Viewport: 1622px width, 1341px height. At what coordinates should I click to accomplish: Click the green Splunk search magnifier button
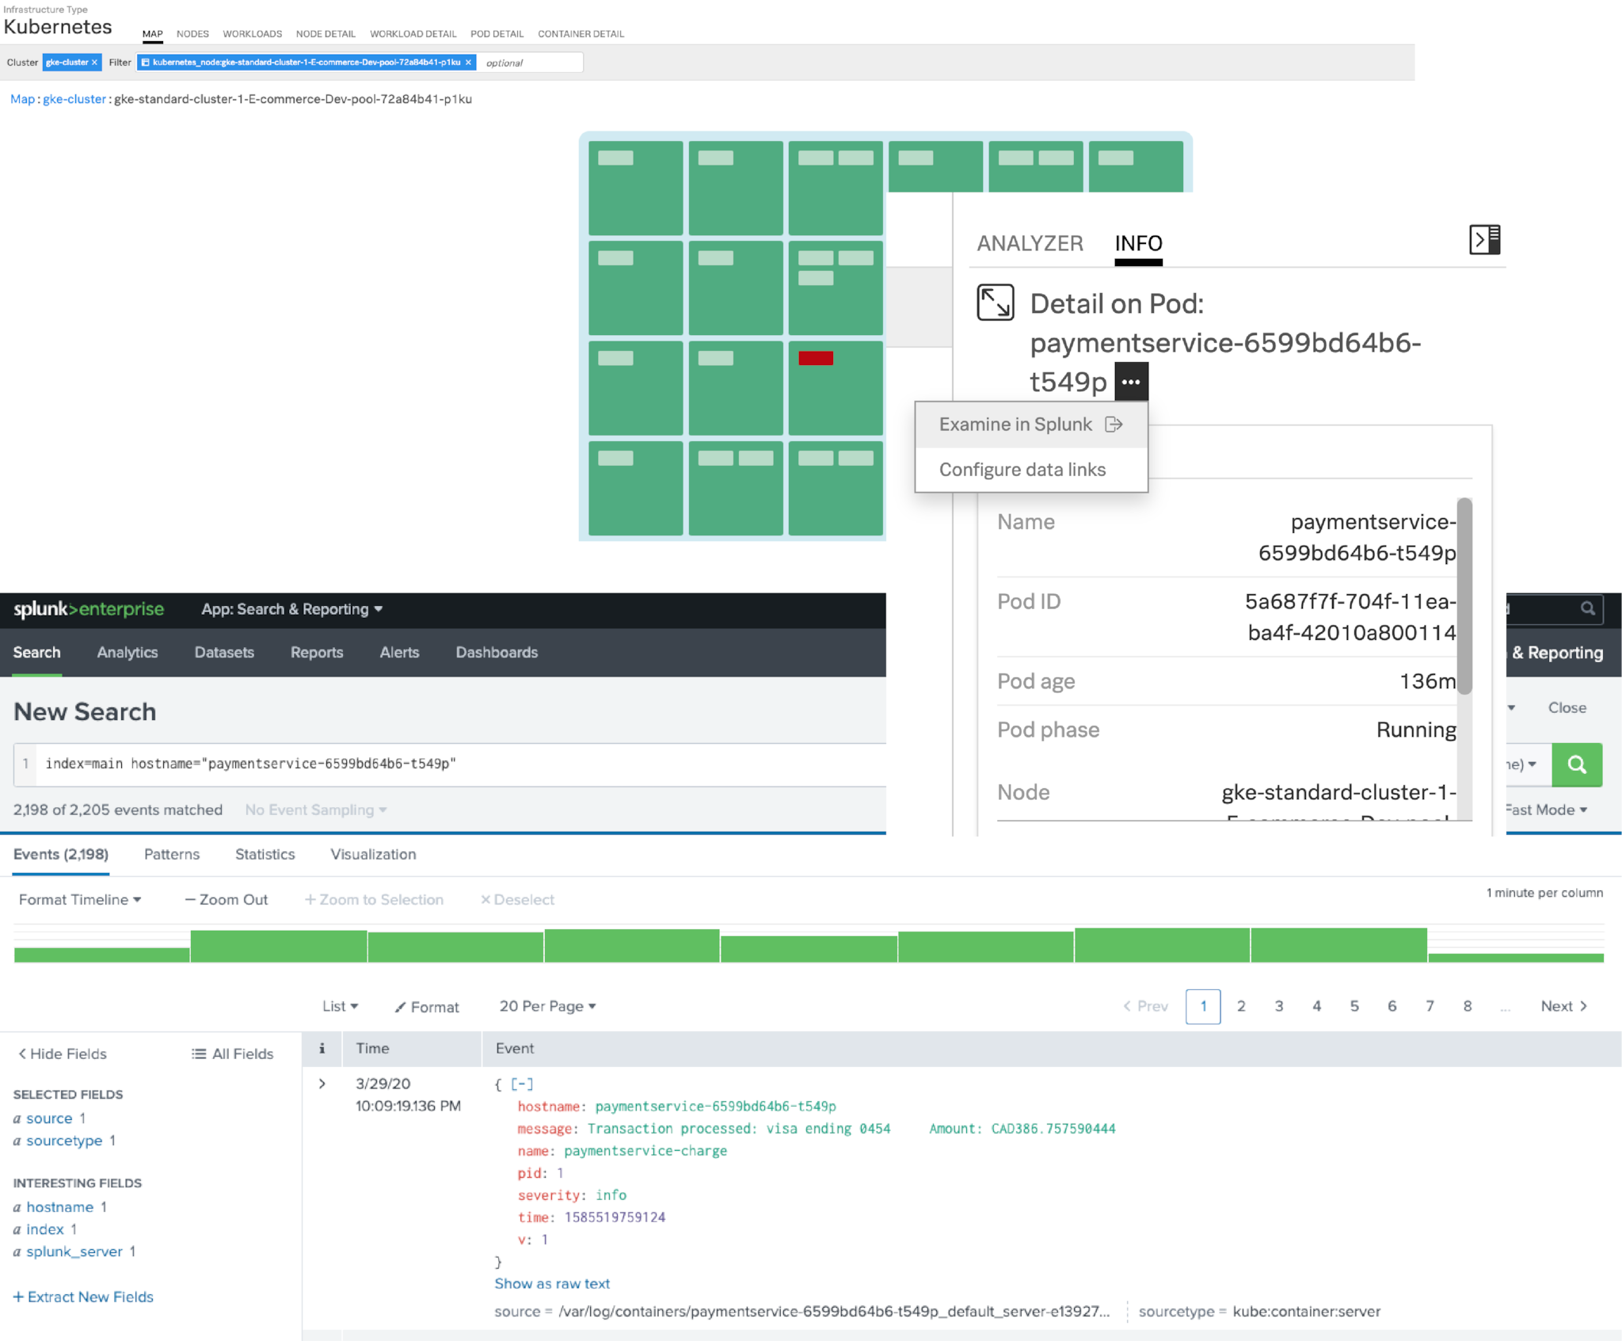coord(1577,764)
